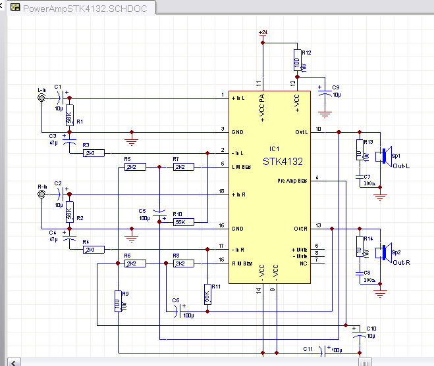
Task: Click the +VCC PA pin label
Action: point(262,108)
